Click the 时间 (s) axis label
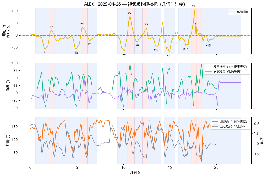The image size is (266, 177). tap(136, 172)
